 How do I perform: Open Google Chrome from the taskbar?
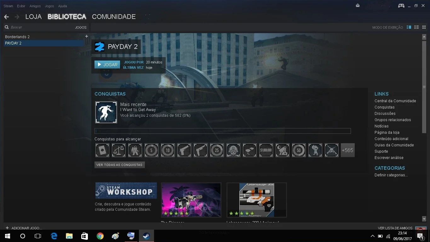click(100, 236)
